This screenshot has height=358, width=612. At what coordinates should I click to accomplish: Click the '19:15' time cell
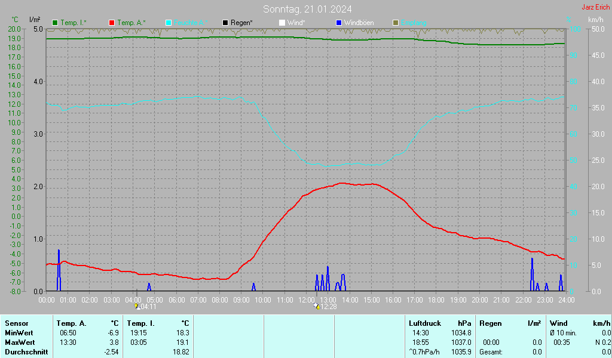pos(139,333)
